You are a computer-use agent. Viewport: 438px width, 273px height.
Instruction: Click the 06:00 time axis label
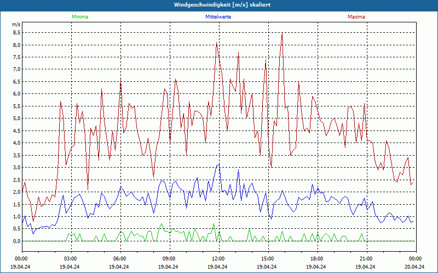[x=120, y=259]
